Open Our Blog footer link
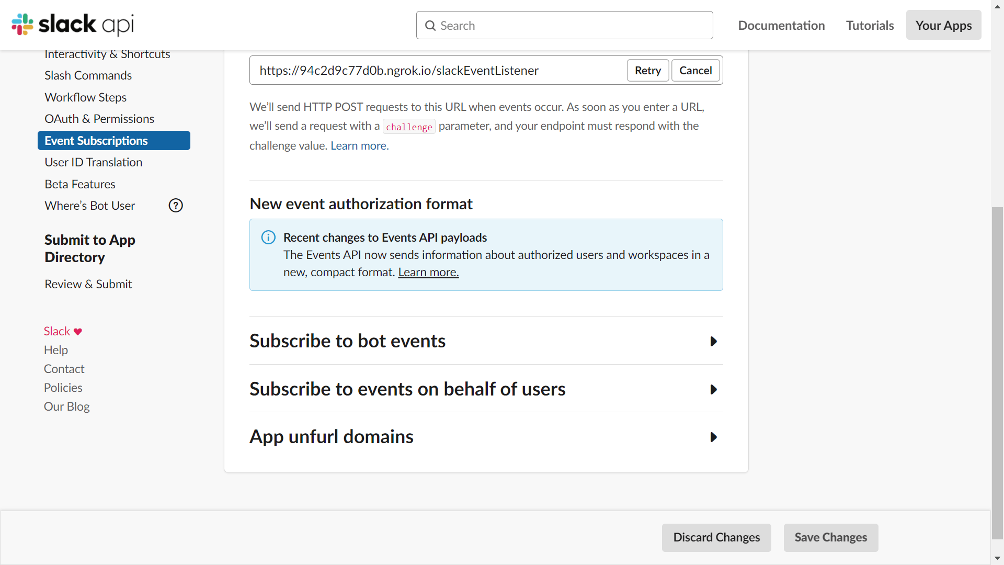This screenshot has height=565, width=1004. click(66, 406)
